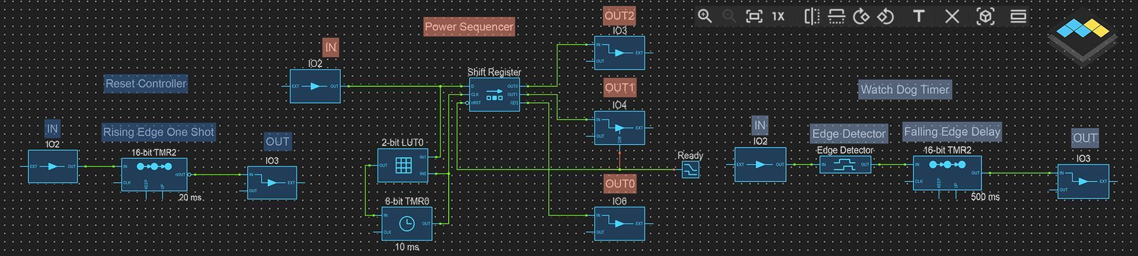Click the X delete icon in toolbar
Screen dimensions: 1138x256
click(952, 16)
